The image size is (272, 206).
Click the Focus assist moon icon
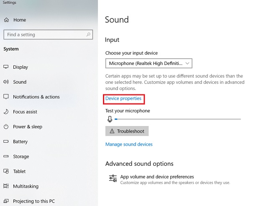pos(6,112)
